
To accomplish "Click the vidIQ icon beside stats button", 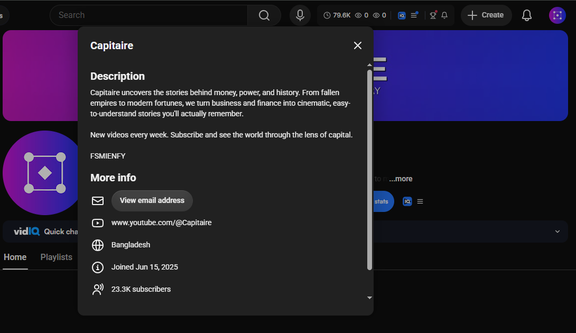I will pos(407,201).
